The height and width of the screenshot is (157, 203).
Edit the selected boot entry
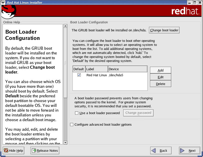[x=160, y=77]
